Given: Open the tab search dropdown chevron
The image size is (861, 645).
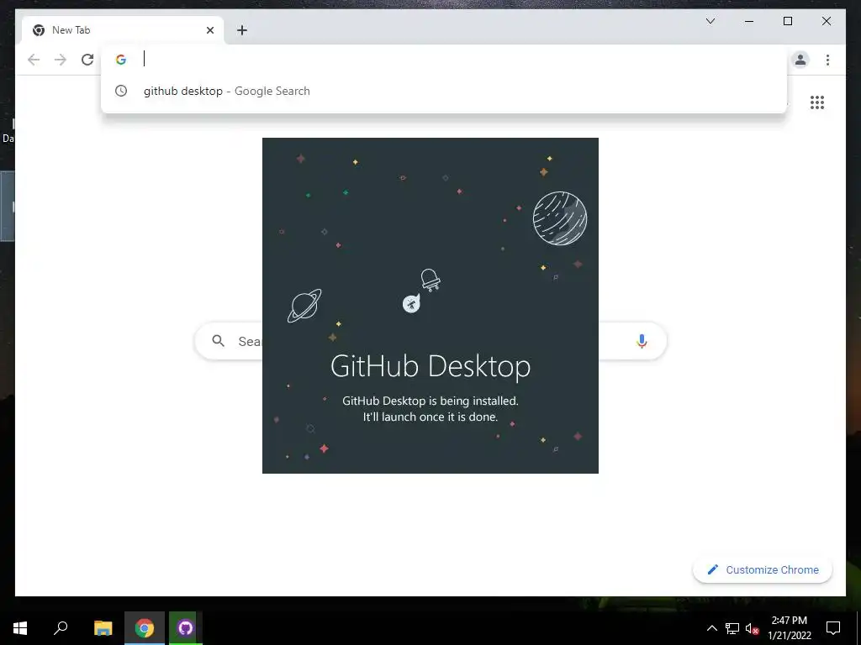Looking at the screenshot, I should click(x=710, y=21).
